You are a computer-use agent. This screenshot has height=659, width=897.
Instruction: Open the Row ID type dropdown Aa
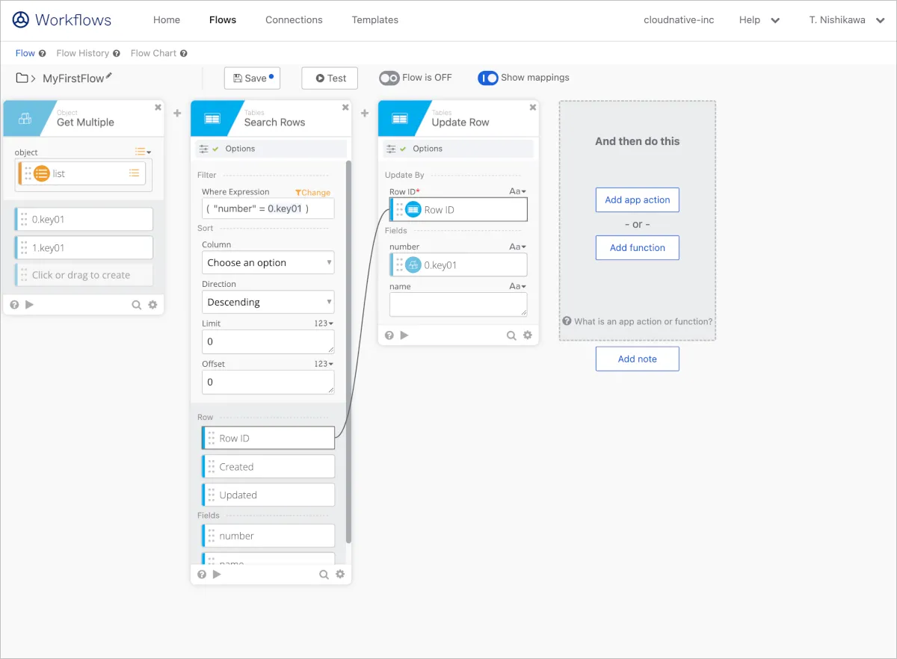click(x=517, y=191)
